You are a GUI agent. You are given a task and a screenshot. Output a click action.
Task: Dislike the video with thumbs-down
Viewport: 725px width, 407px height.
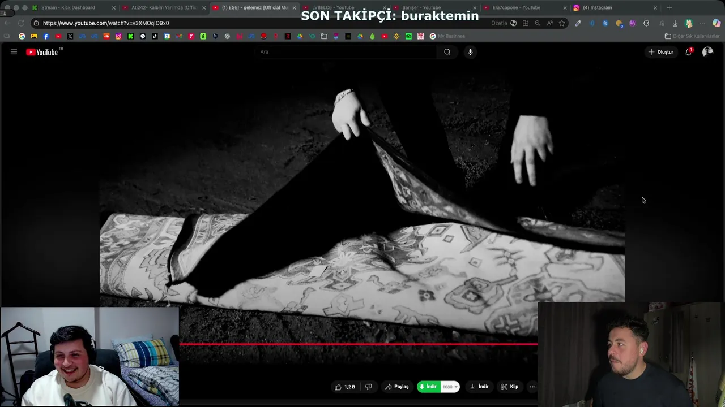click(x=369, y=387)
